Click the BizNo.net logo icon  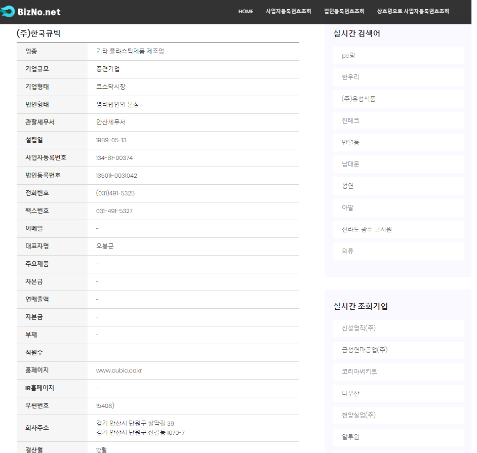click(x=7, y=12)
